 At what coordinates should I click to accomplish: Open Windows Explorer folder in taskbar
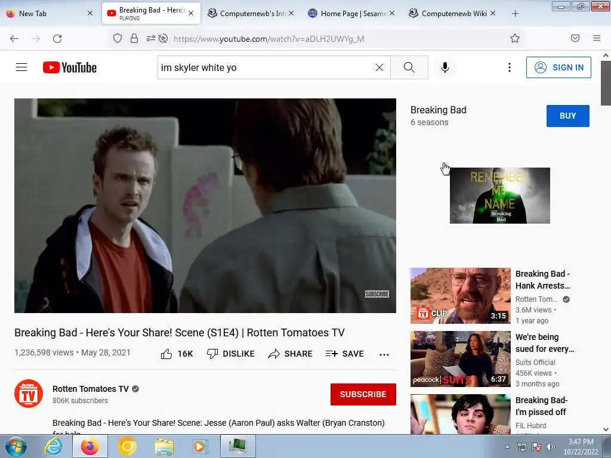164,446
